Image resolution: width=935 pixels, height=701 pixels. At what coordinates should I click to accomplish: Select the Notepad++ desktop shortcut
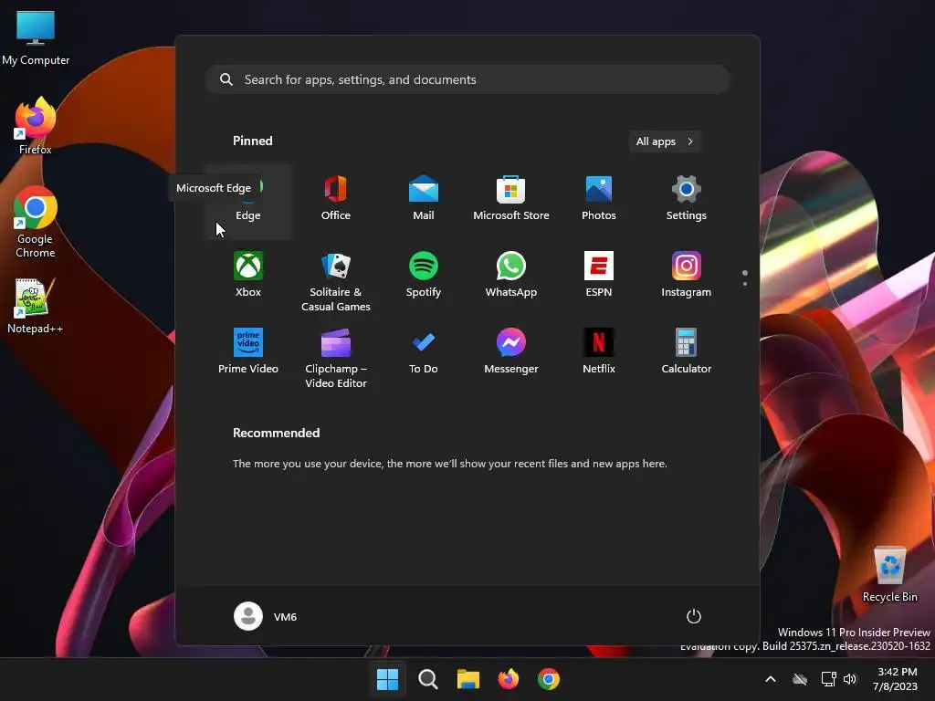(35, 306)
